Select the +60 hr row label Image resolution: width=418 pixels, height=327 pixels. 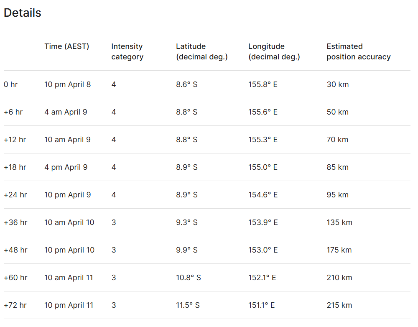(15, 278)
